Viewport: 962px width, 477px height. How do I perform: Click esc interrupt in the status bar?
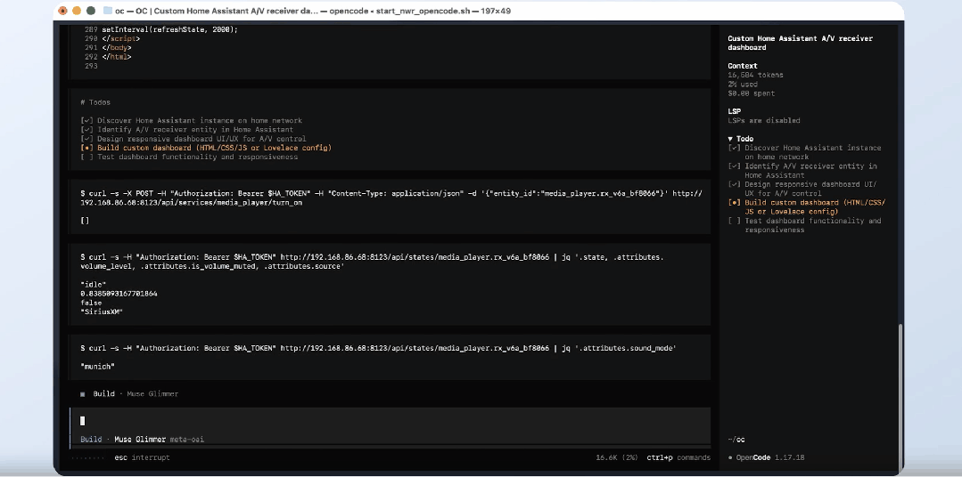point(142,458)
